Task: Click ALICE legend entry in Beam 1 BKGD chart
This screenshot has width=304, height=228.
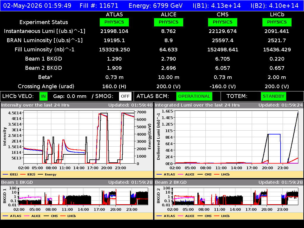Action: 32,216
